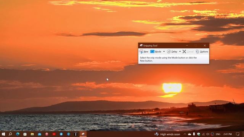244x137 pixels.
Task: Open the Windows Start menu
Action: [3, 134]
